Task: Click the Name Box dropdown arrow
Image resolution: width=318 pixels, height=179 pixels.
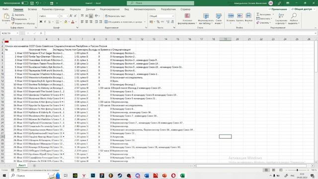Action: [17, 33]
